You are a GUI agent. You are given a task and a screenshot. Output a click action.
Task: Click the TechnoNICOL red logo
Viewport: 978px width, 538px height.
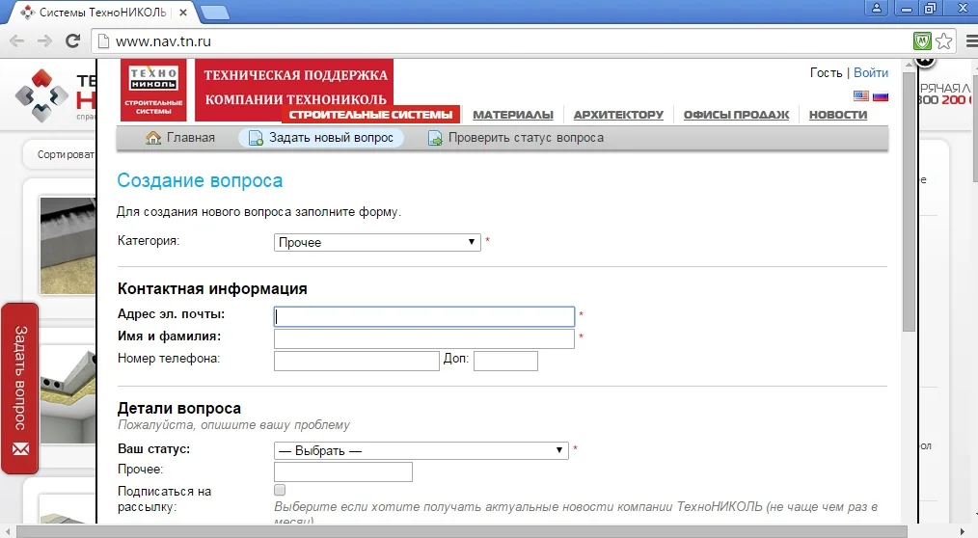point(153,90)
